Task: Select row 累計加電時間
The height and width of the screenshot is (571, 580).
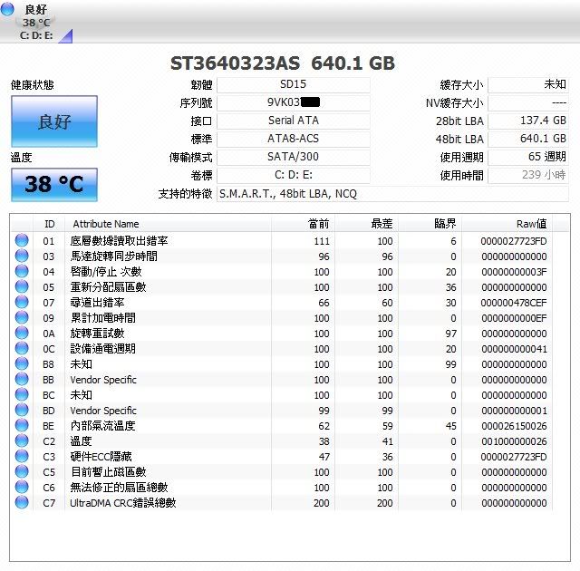Action: (282, 318)
